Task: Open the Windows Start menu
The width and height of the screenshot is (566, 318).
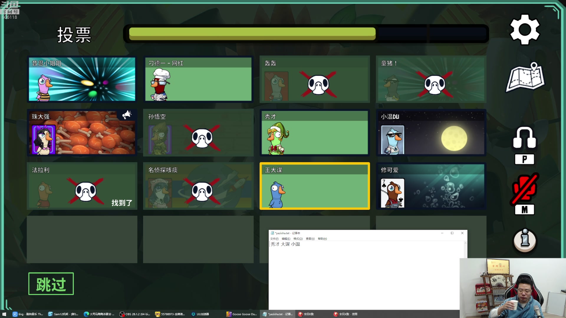Action: pos(4,314)
